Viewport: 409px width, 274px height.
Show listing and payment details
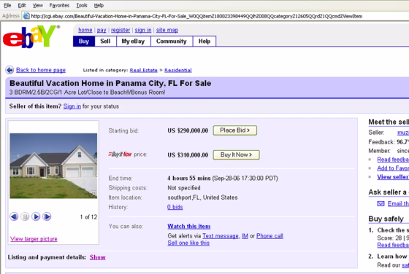click(98, 257)
